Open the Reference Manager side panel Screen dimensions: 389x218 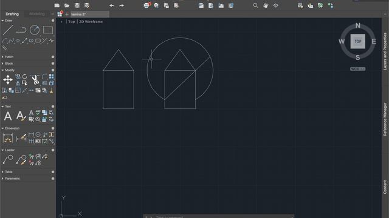(385, 119)
